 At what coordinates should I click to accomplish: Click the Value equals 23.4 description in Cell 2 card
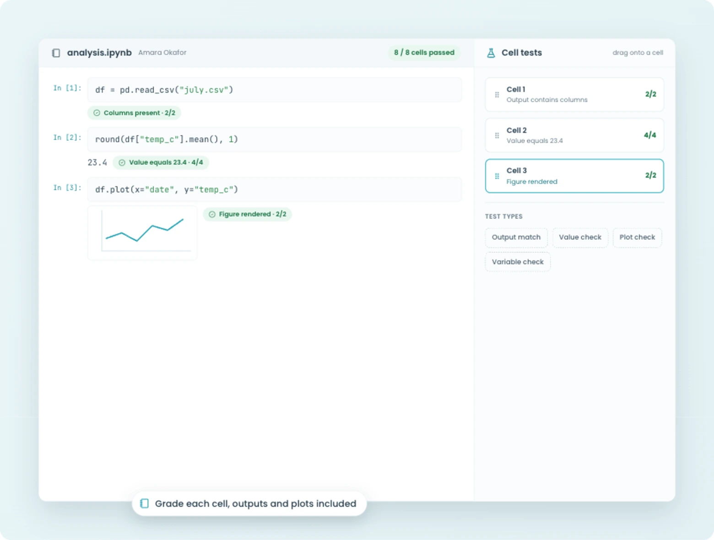535,141
